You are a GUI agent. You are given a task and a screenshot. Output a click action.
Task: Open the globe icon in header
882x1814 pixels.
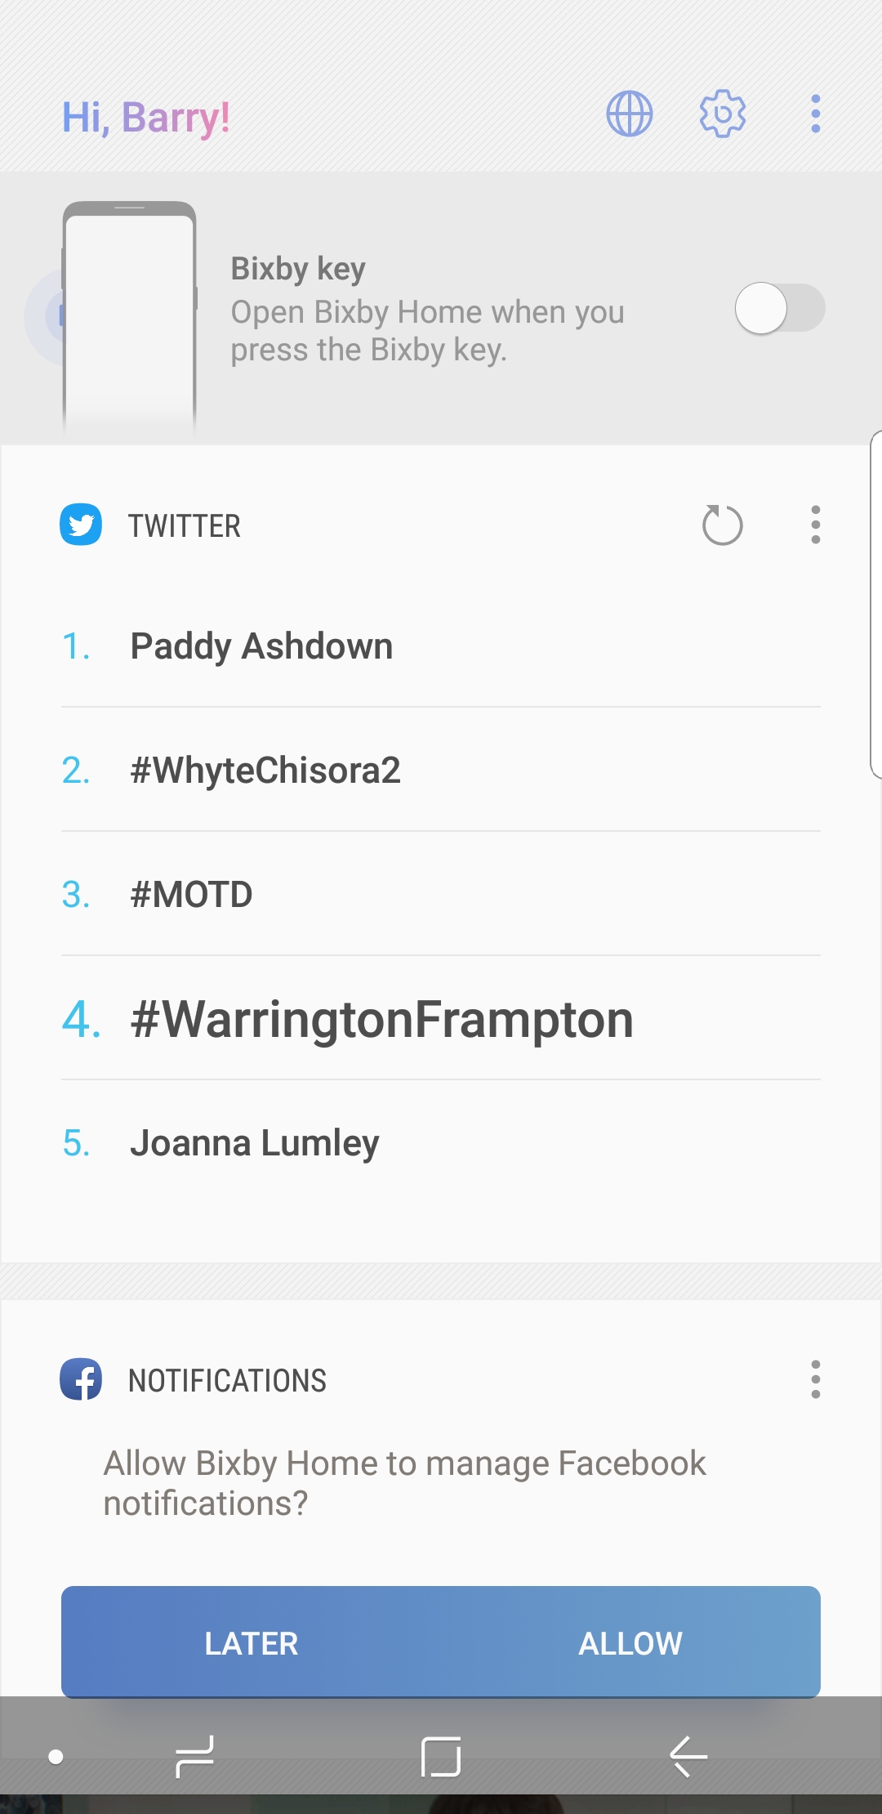[x=629, y=114]
